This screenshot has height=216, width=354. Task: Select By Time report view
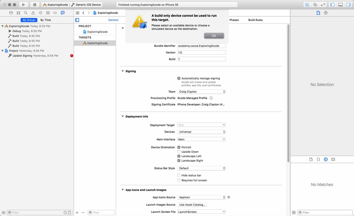coord(46,20)
